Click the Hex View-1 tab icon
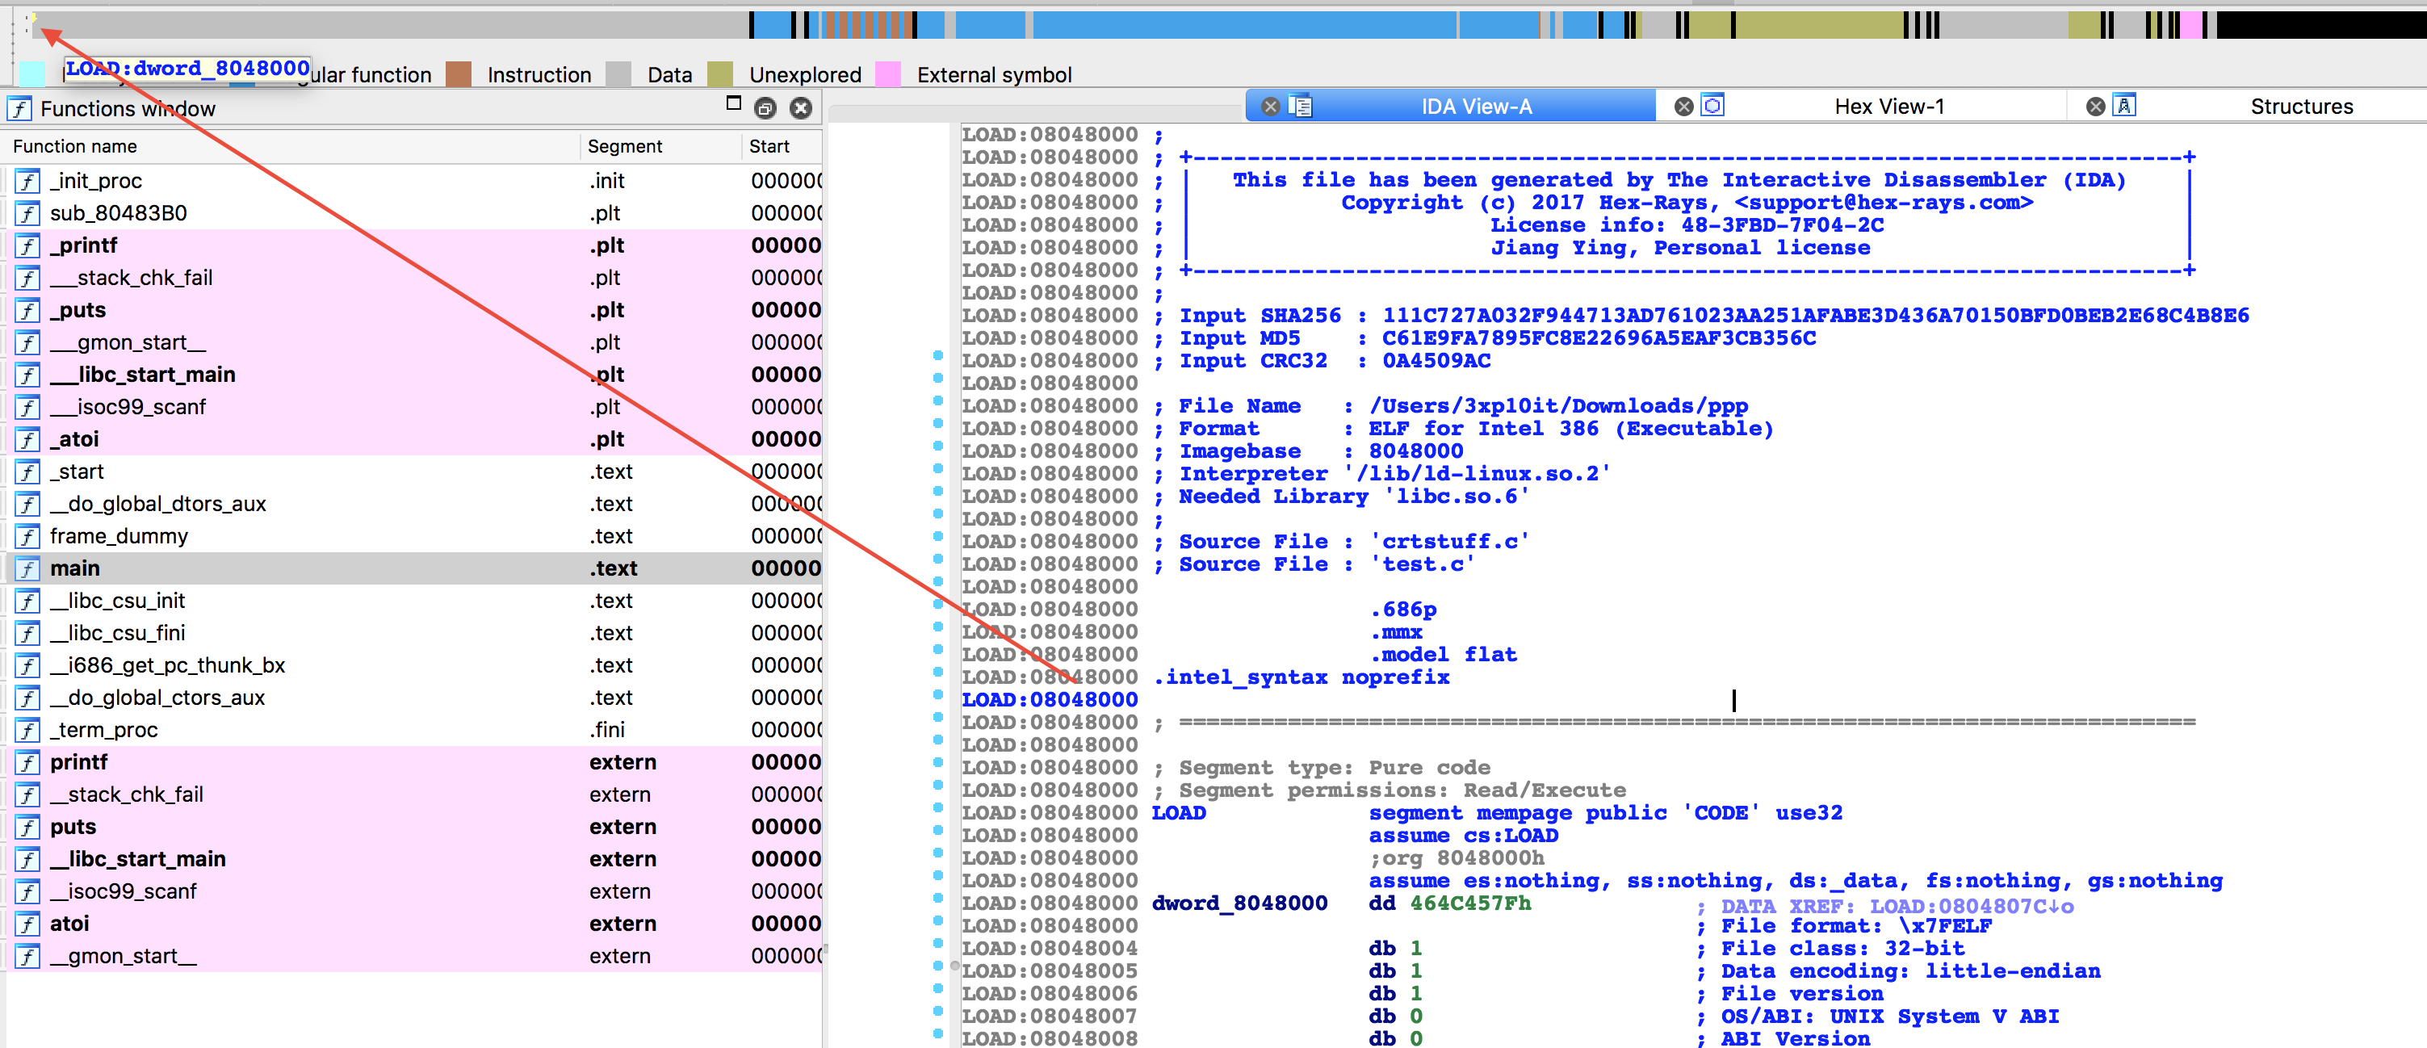Viewport: 2427px width, 1048px height. pos(1712,106)
